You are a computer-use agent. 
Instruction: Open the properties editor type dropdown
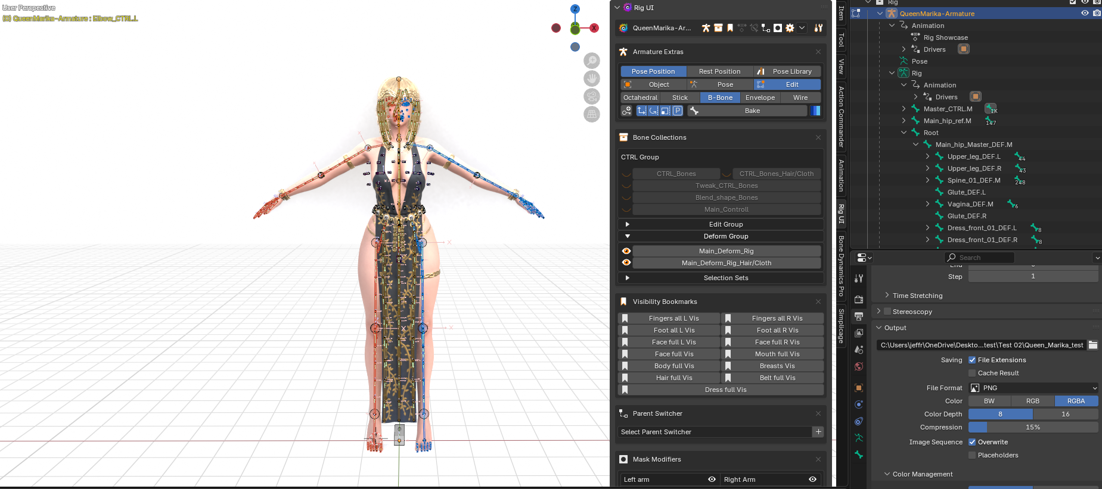(864, 258)
